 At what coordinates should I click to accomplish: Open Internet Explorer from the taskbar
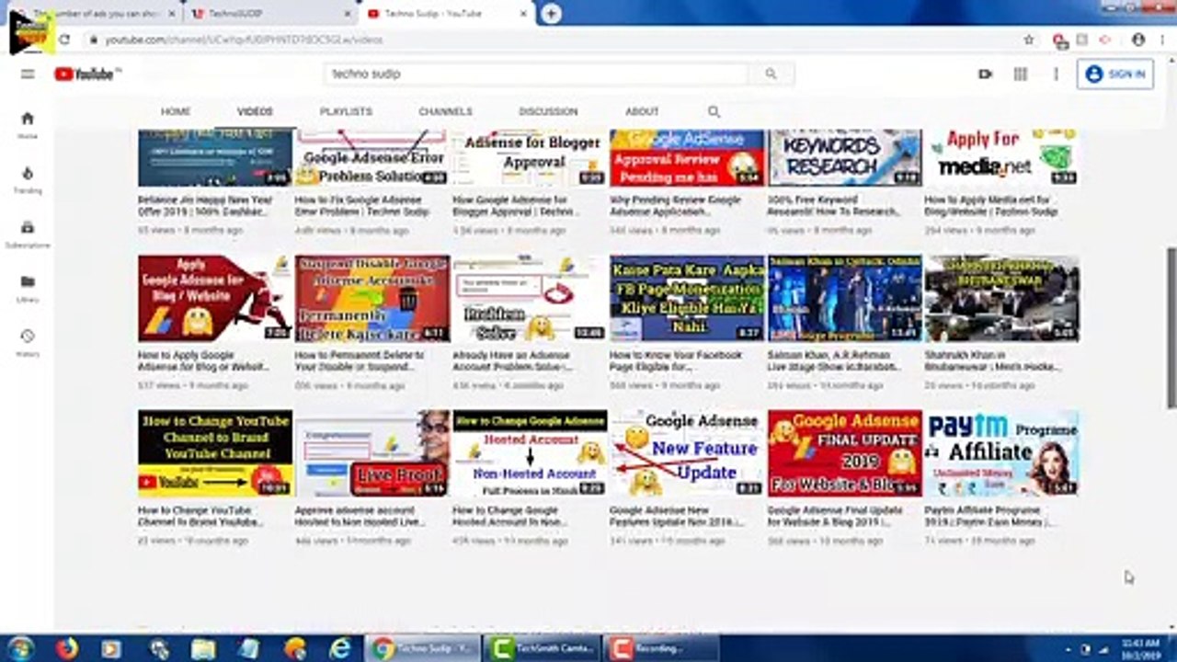[339, 649]
